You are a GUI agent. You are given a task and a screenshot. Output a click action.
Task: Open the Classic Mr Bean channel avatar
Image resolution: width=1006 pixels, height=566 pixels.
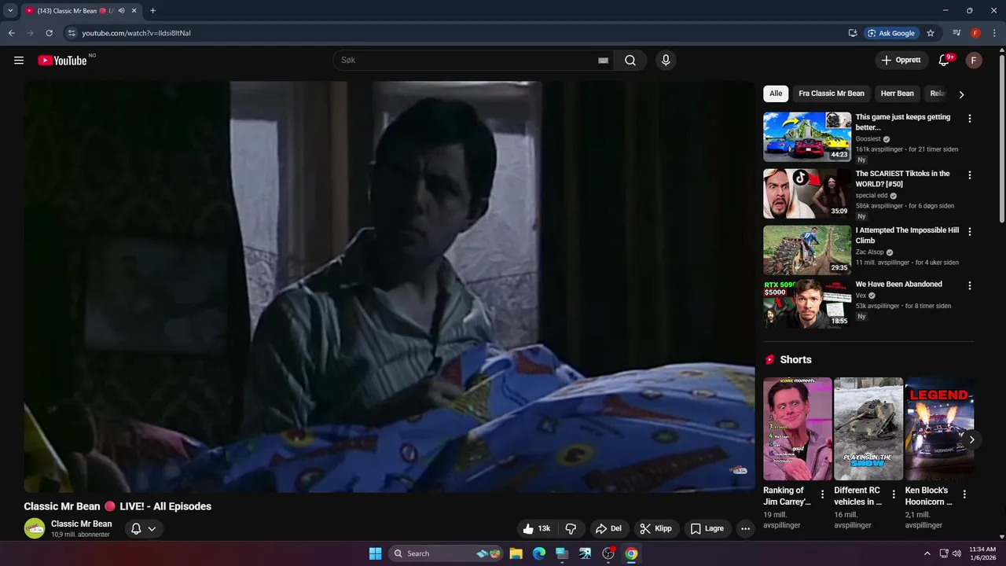point(35,528)
